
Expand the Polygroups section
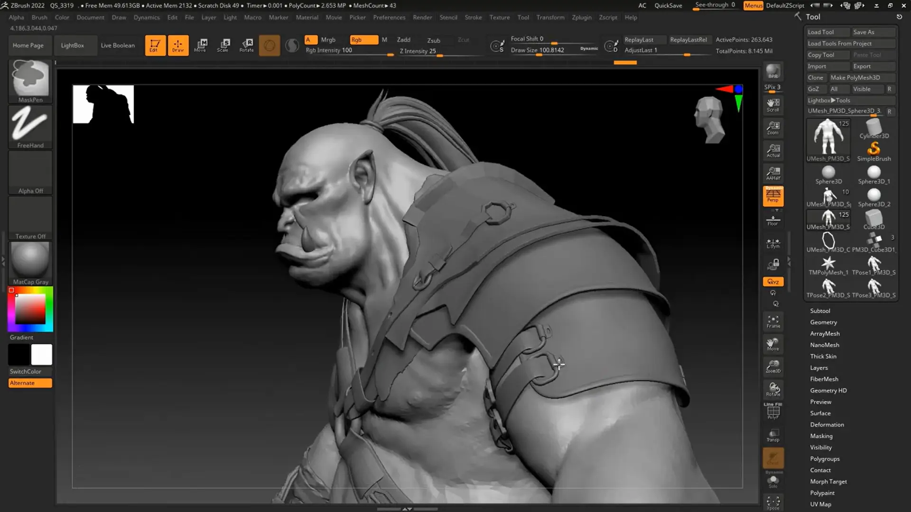tap(825, 459)
